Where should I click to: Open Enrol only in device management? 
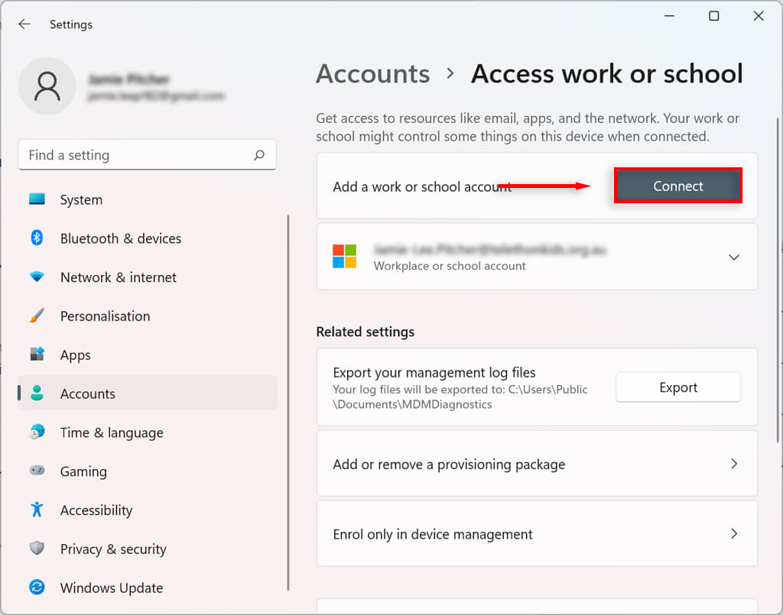pyautogui.click(x=536, y=534)
